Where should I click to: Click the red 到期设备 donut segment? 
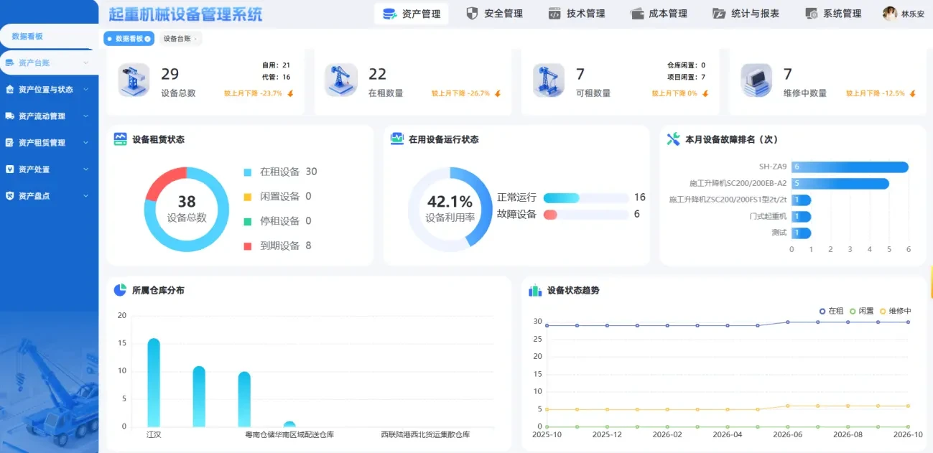click(163, 182)
